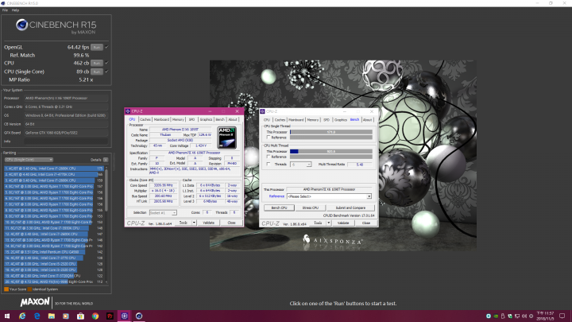Click the Info input field in Your System

coord(66,142)
